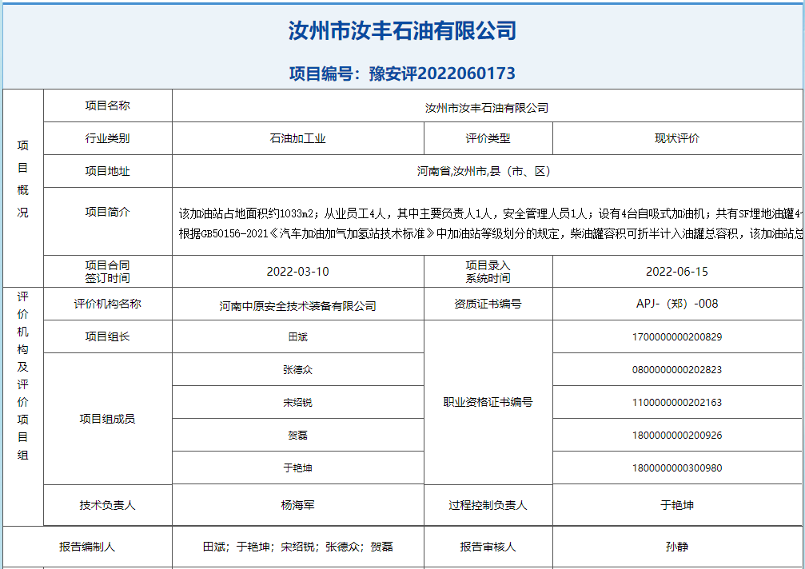Select certificate number APJ-（郑）-008
The image size is (805, 569).
(677, 304)
